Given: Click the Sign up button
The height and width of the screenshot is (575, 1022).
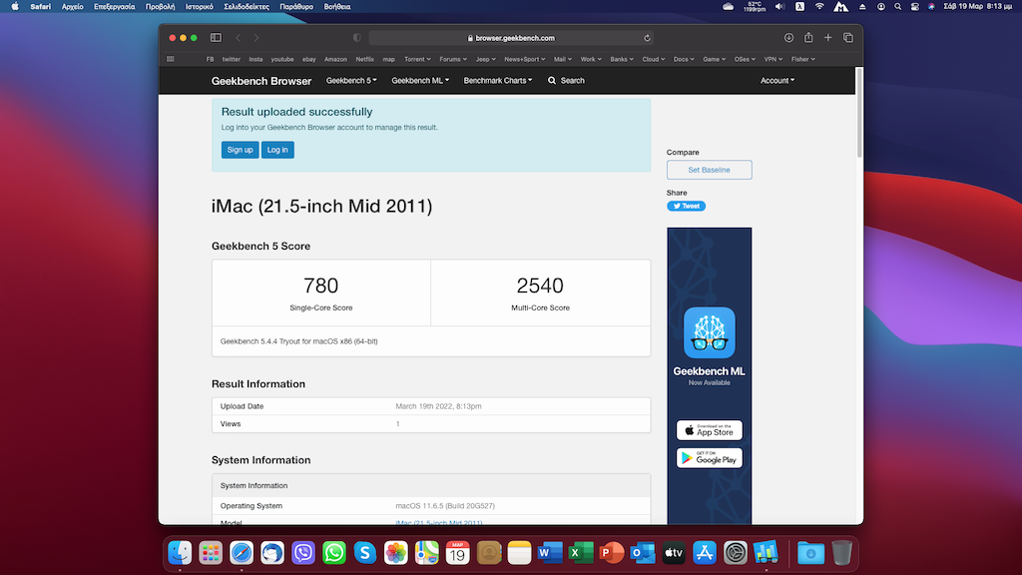Looking at the screenshot, I should coord(240,150).
